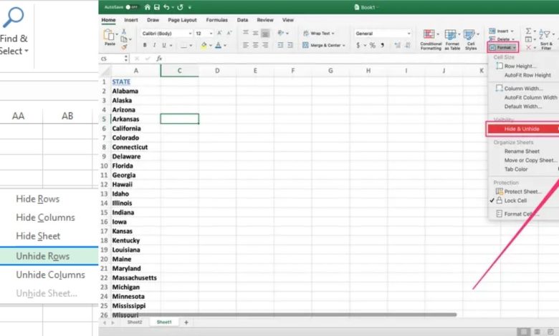Click the Comma Style icon
The height and width of the screenshot is (336, 559).
point(383,45)
